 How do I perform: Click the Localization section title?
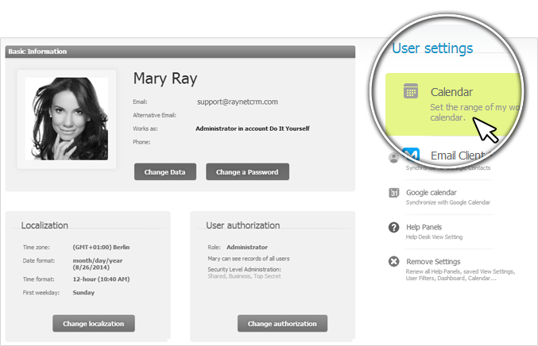click(x=45, y=225)
